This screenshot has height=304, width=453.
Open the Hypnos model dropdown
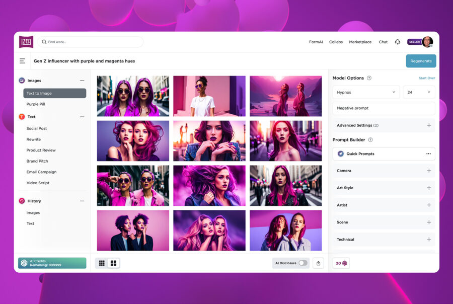(x=366, y=92)
